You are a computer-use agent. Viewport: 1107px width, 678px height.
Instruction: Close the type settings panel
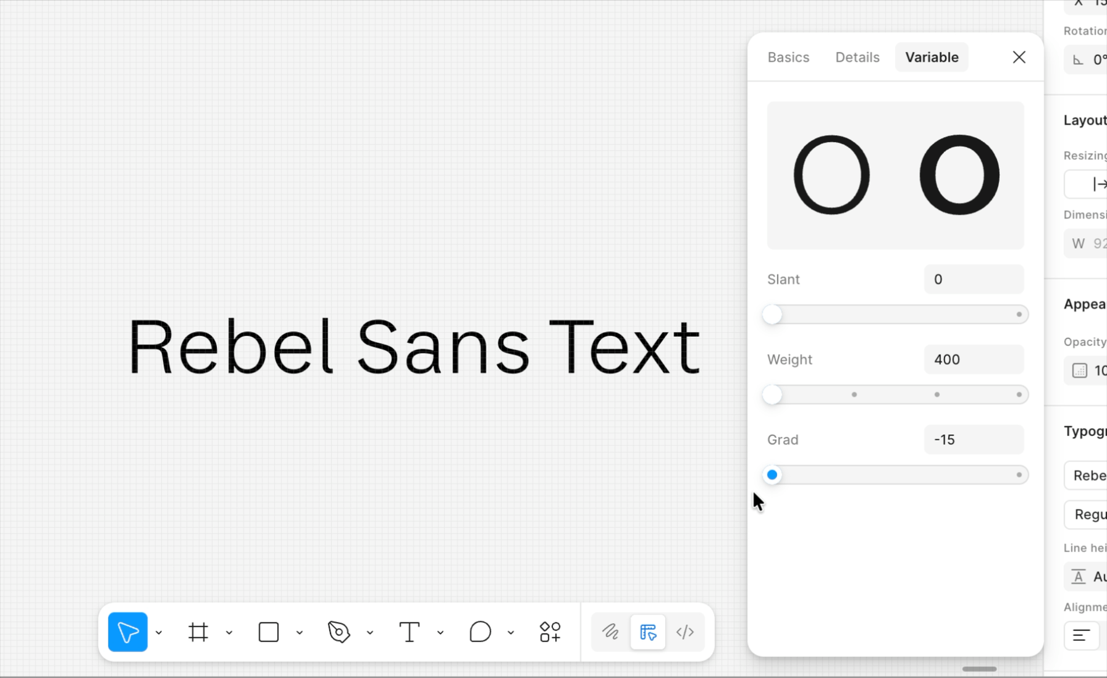pyautogui.click(x=1019, y=57)
